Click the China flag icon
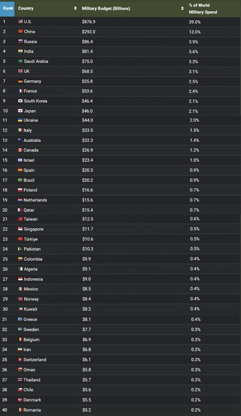This screenshot has width=241, height=416. pos(20,31)
